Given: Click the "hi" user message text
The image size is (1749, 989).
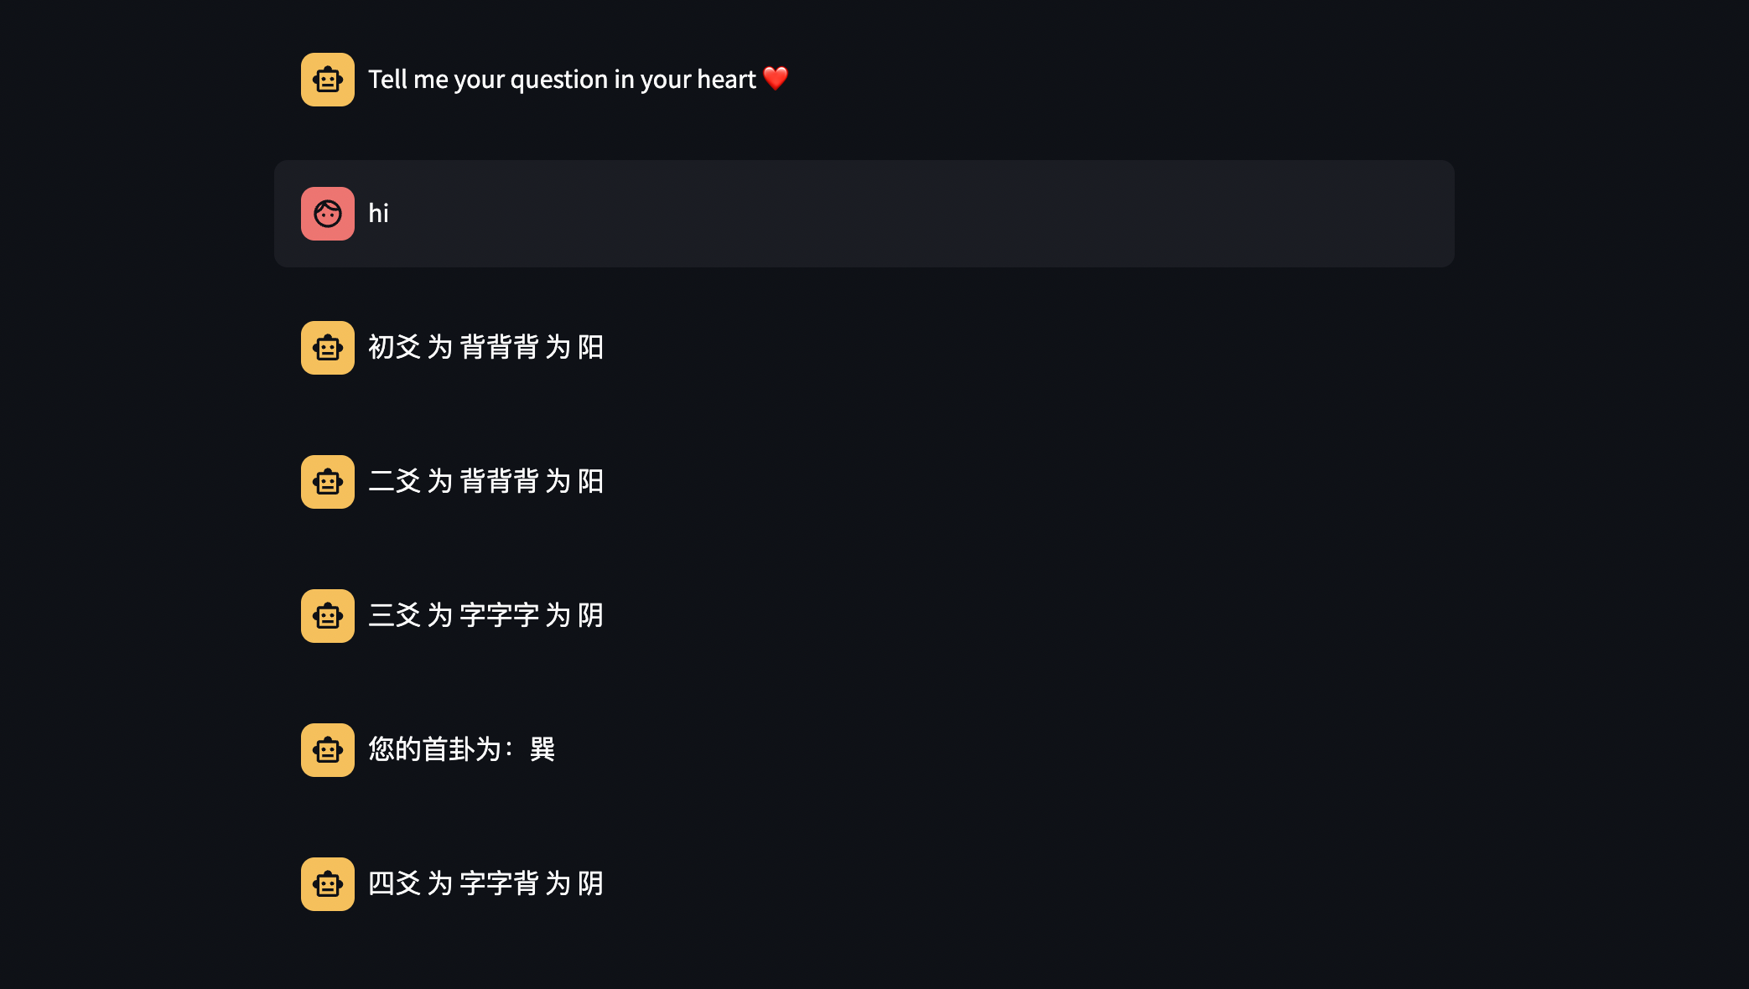Looking at the screenshot, I should coord(378,214).
